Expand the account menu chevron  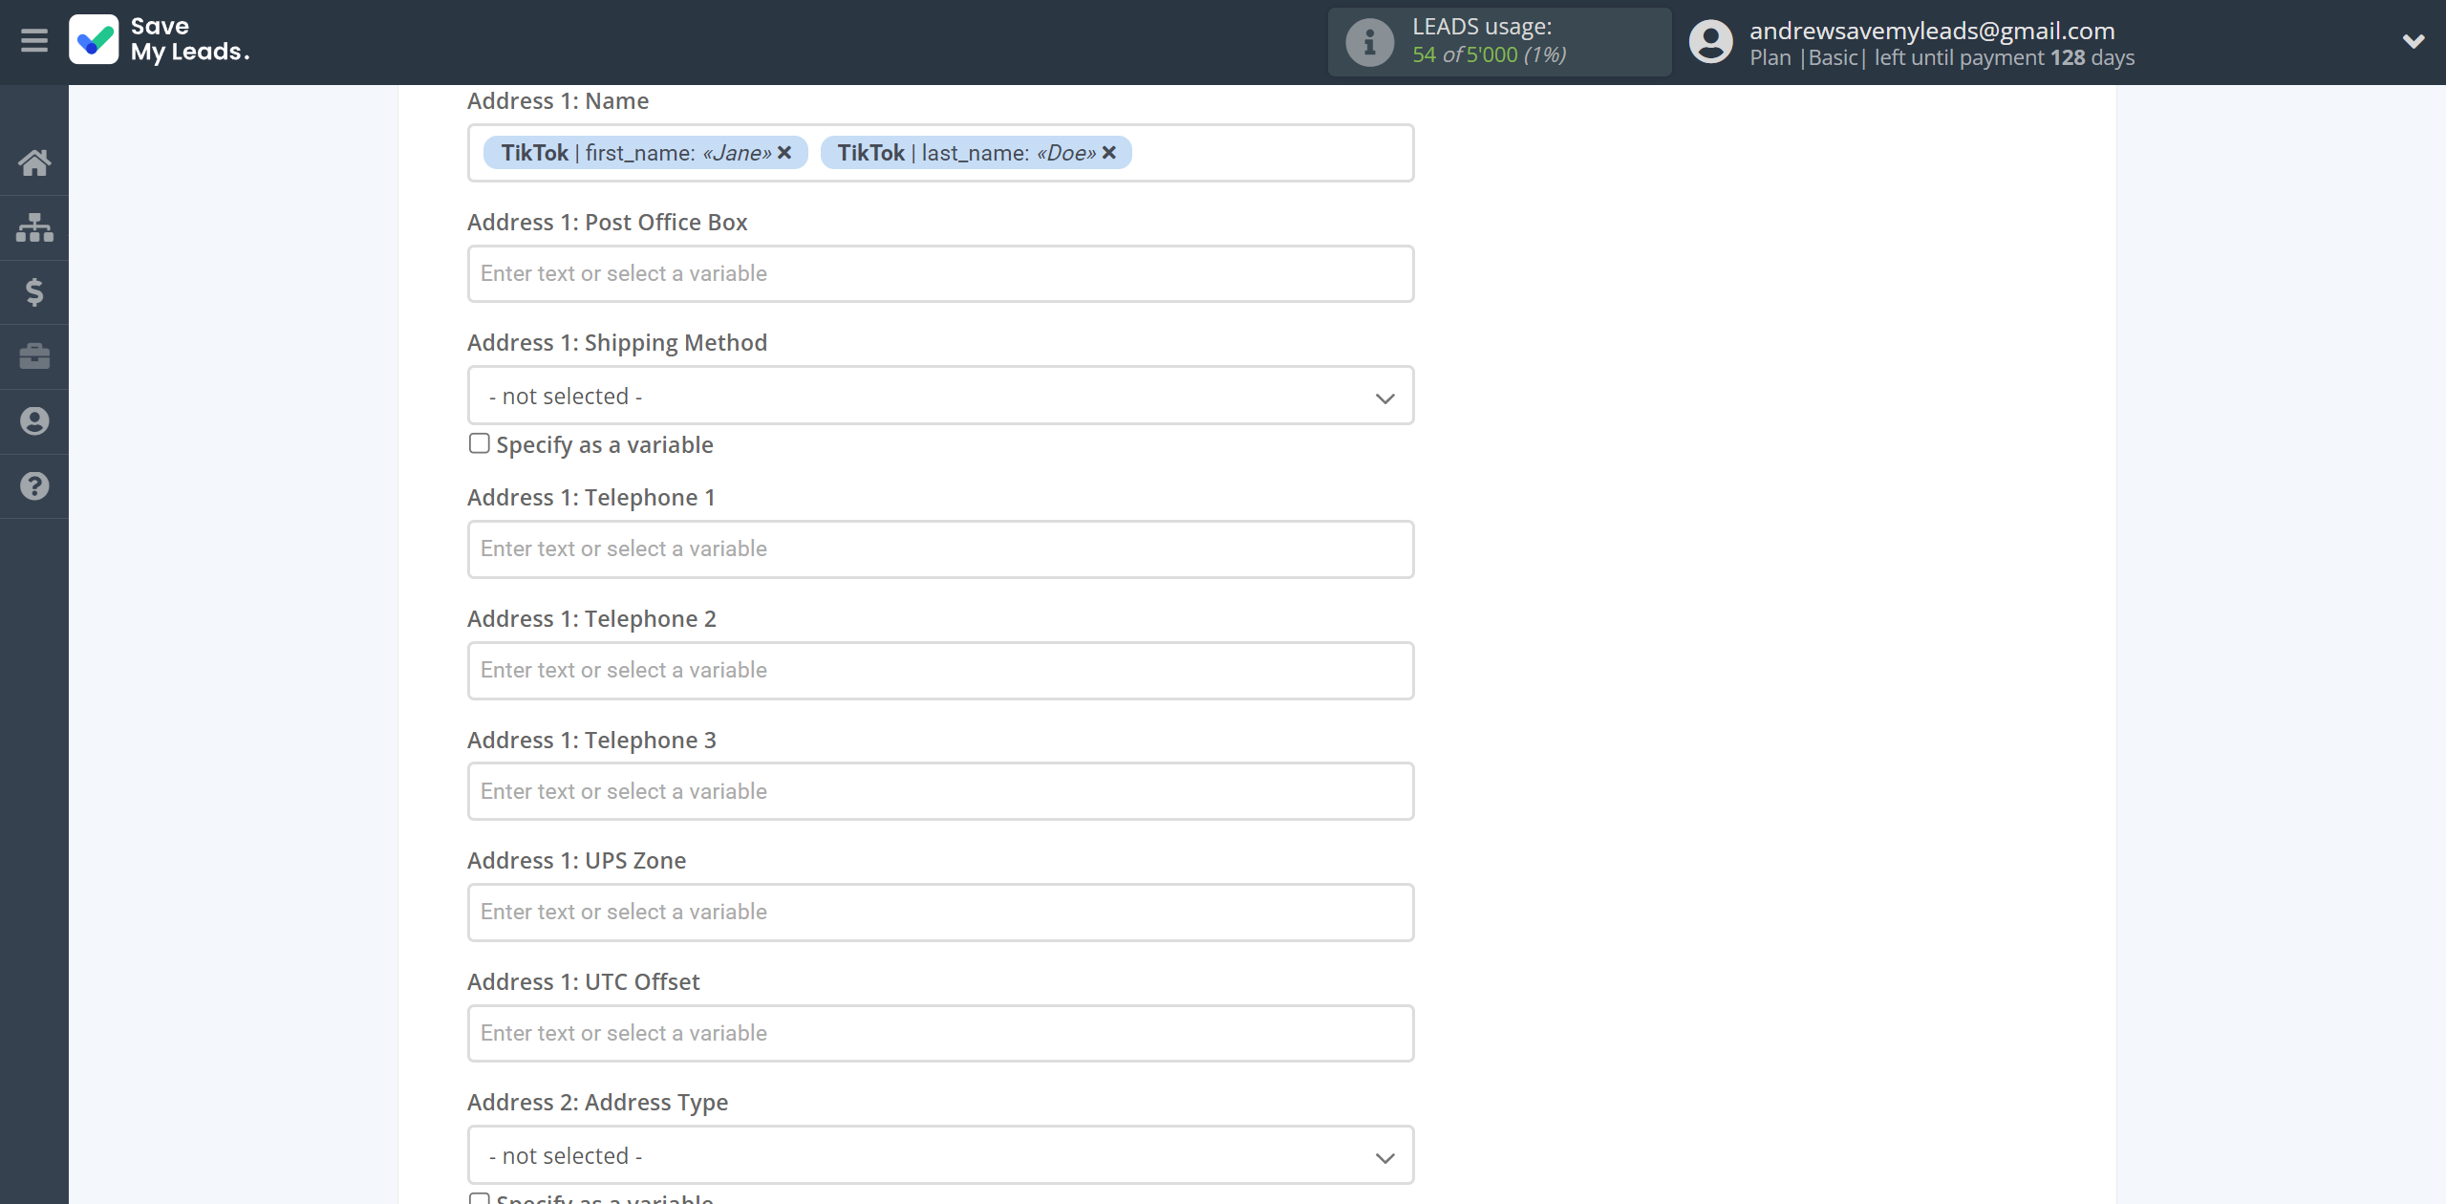click(2414, 41)
